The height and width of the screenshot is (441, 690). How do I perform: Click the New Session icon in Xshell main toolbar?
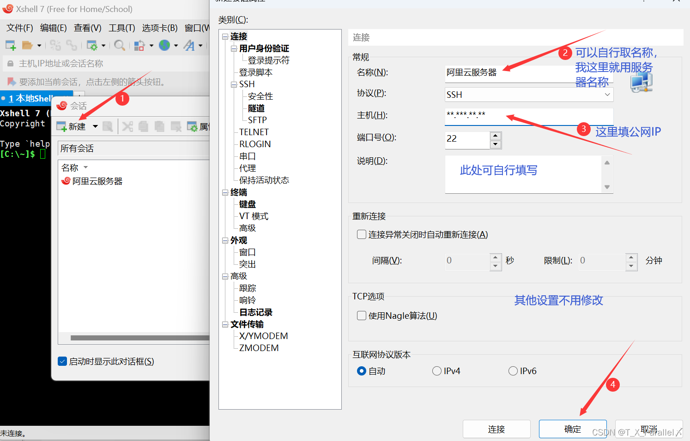click(11, 45)
